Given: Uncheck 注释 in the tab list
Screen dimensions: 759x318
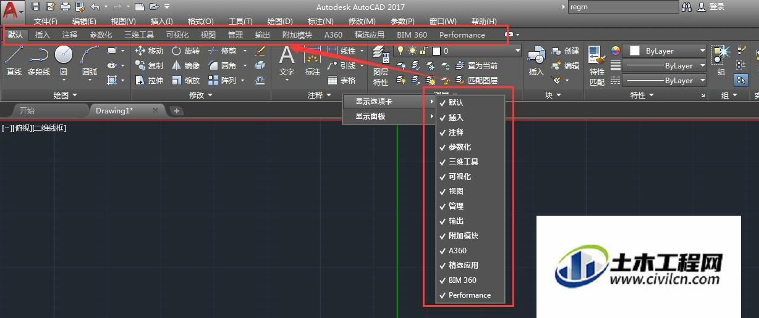Looking at the screenshot, I should pyautogui.click(x=470, y=132).
